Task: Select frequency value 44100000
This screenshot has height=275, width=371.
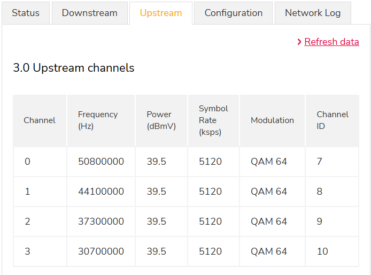Action: point(101,192)
